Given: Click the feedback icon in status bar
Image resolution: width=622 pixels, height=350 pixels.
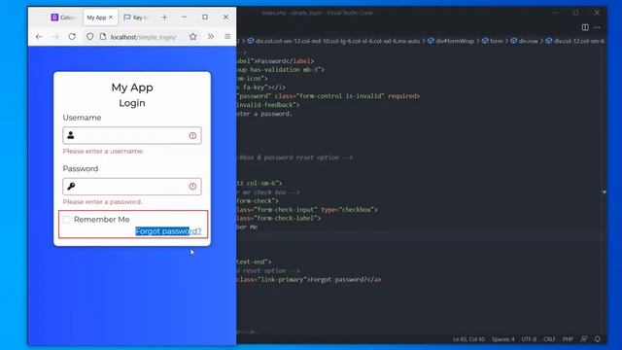Looking at the screenshot, I should [x=584, y=339].
